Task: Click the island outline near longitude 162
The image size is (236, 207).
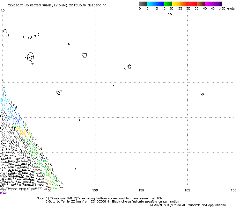Action: point(203,94)
